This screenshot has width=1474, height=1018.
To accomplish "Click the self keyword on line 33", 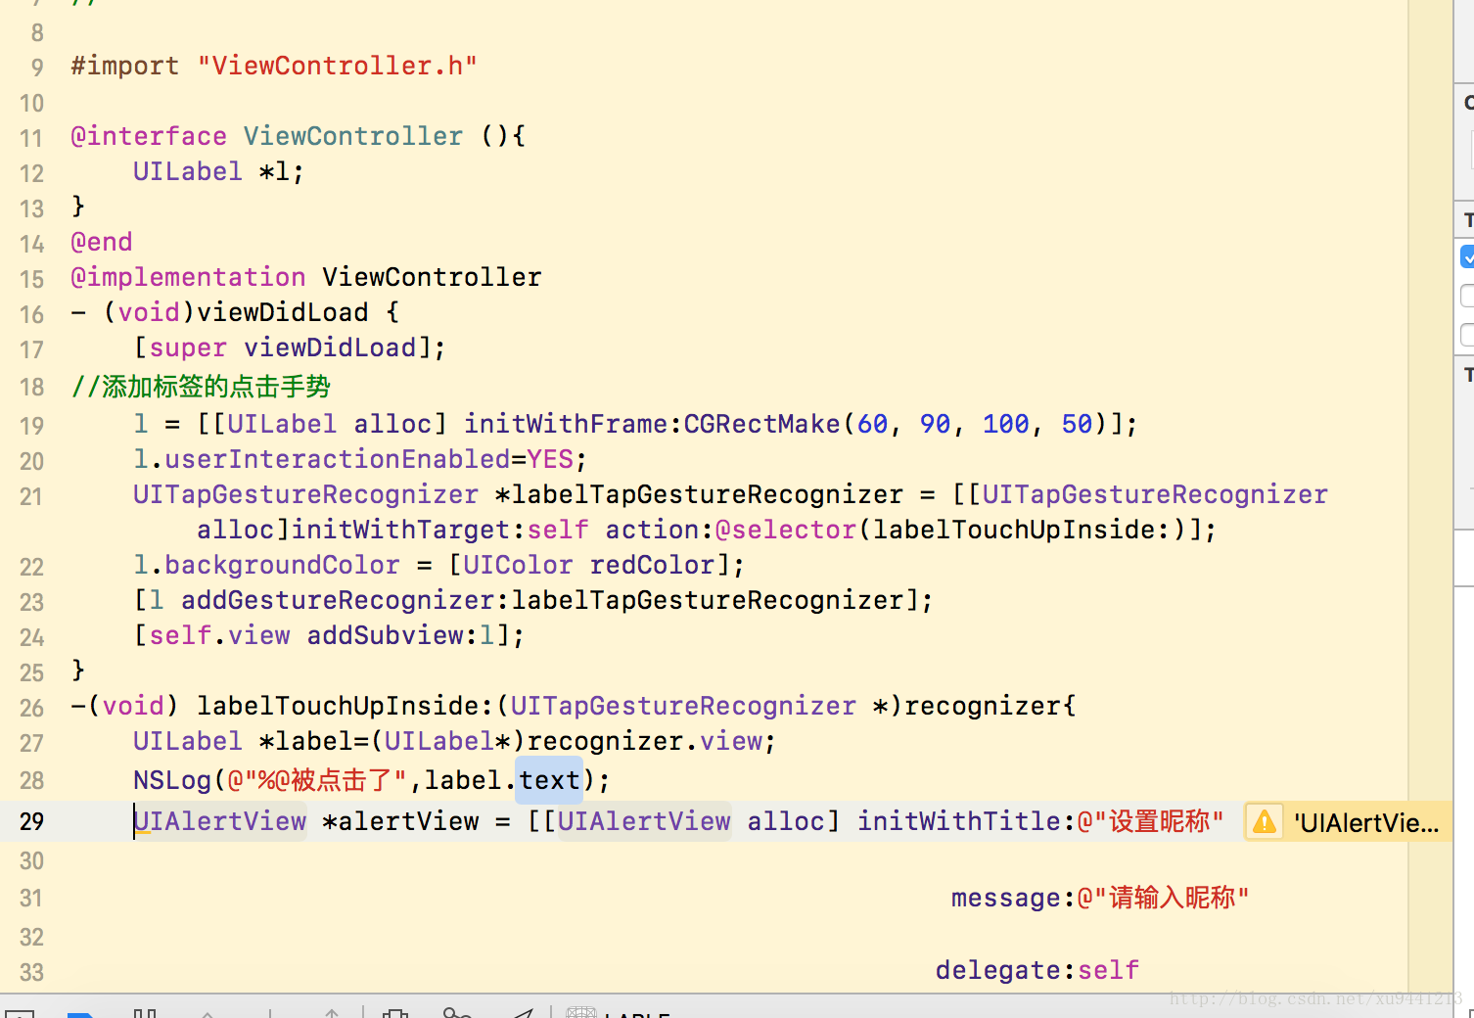I will [x=1108, y=970].
